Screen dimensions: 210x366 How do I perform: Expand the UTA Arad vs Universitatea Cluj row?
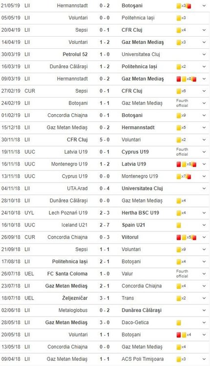coord(204,188)
